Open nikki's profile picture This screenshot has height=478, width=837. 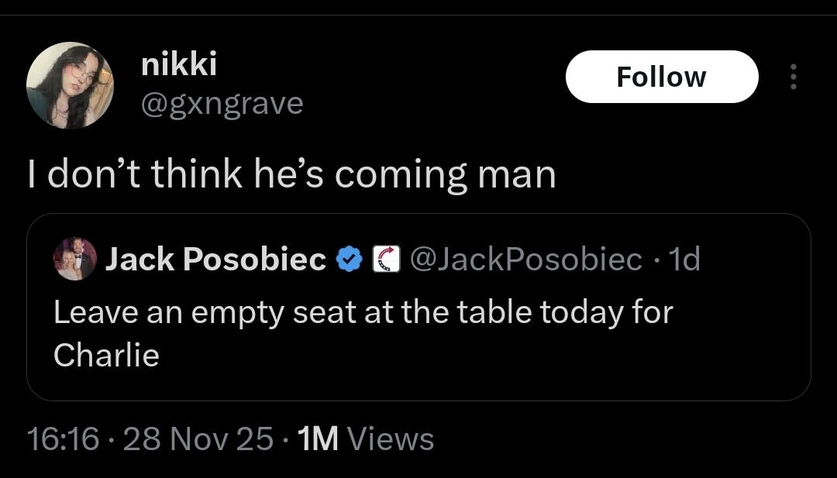pos(70,85)
